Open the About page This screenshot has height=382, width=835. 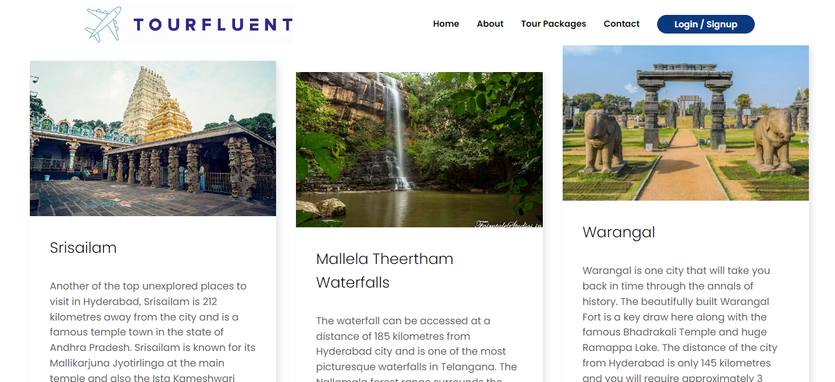[490, 24]
